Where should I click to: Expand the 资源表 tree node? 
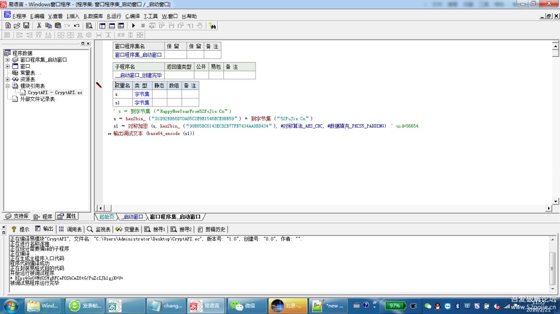pyautogui.click(x=8, y=79)
